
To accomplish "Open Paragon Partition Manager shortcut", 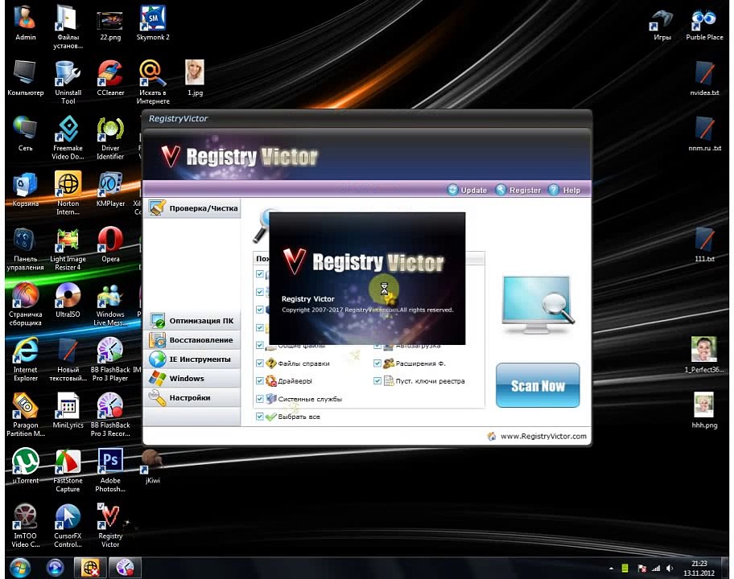I will tap(25, 414).
